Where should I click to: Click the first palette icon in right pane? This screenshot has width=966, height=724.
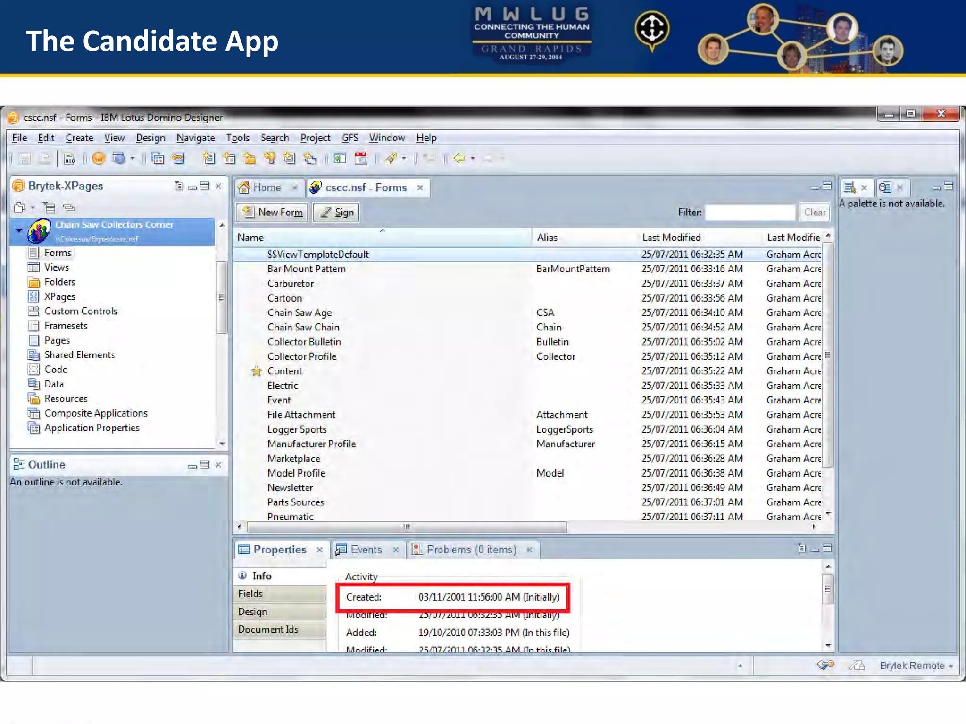(849, 187)
